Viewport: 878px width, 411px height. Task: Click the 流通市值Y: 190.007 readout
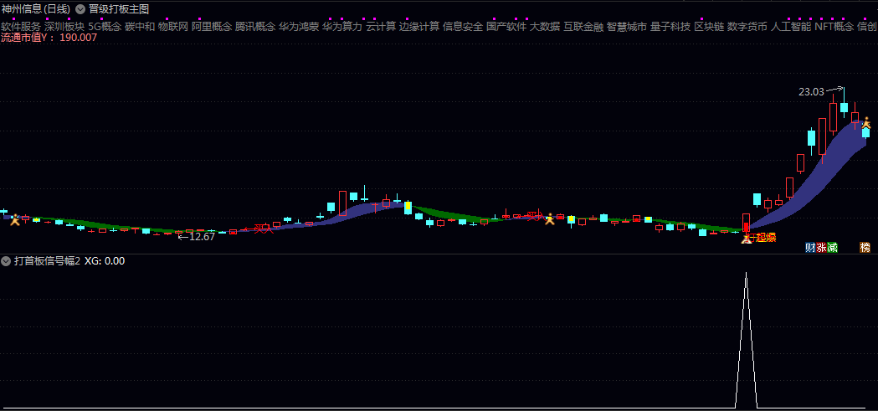(x=49, y=38)
